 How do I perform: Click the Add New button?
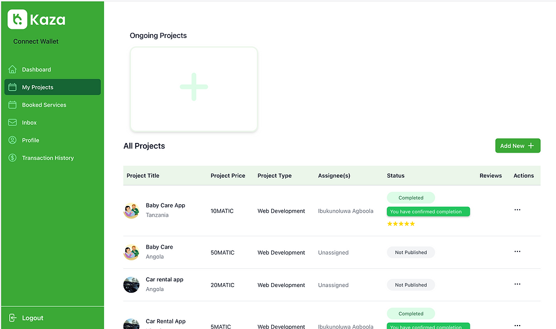[517, 145]
